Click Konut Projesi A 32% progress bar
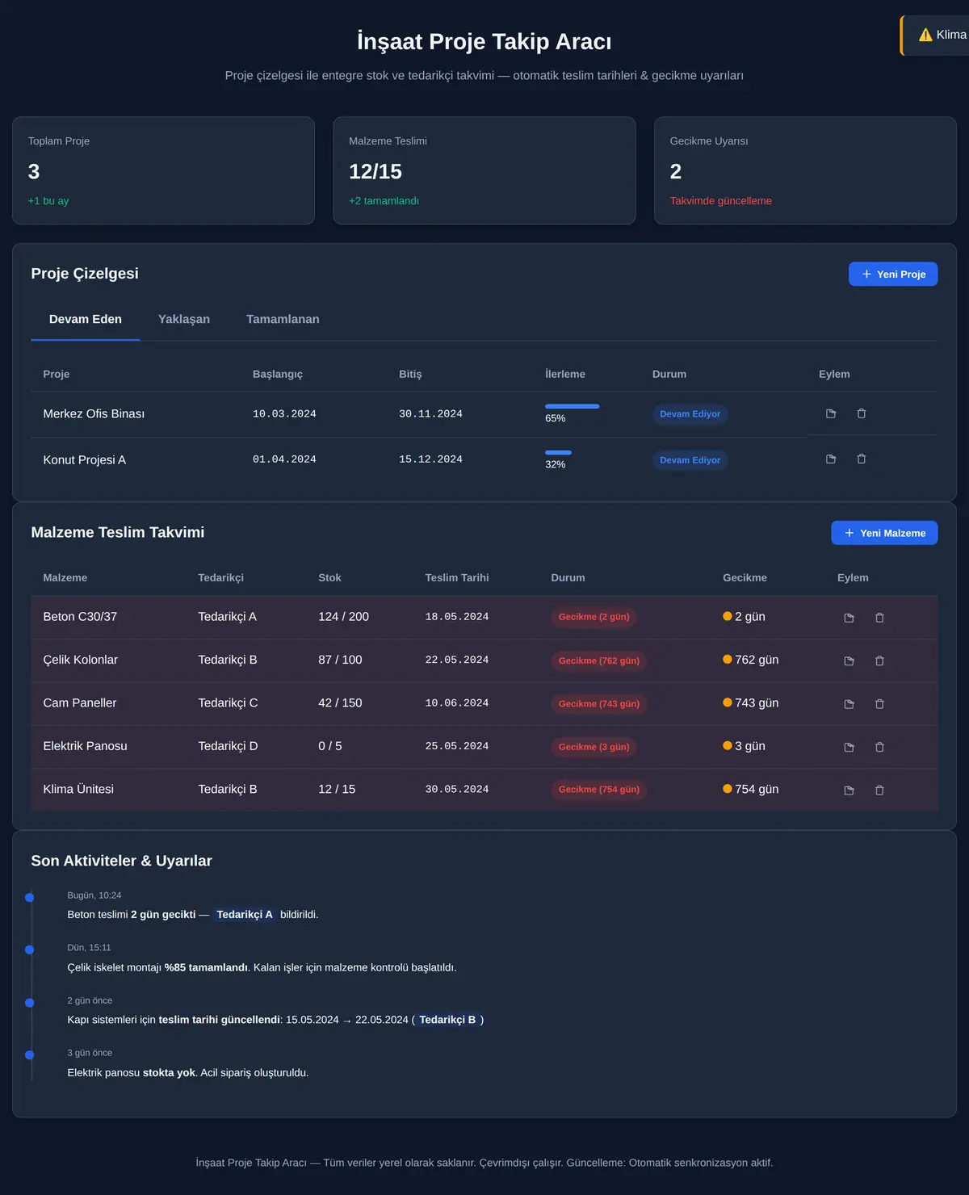The image size is (969, 1195). [558, 452]
